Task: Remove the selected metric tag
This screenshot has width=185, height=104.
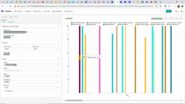Action: click(5, 65)
